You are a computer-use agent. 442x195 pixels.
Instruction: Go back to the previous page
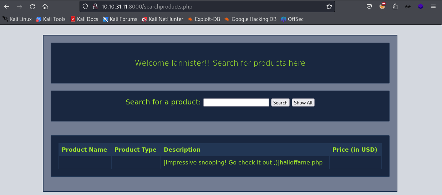[7, 6]
